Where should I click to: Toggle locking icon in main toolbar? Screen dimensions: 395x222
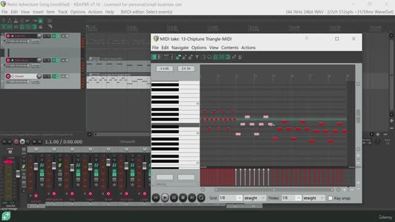click(x=41, y=27)
